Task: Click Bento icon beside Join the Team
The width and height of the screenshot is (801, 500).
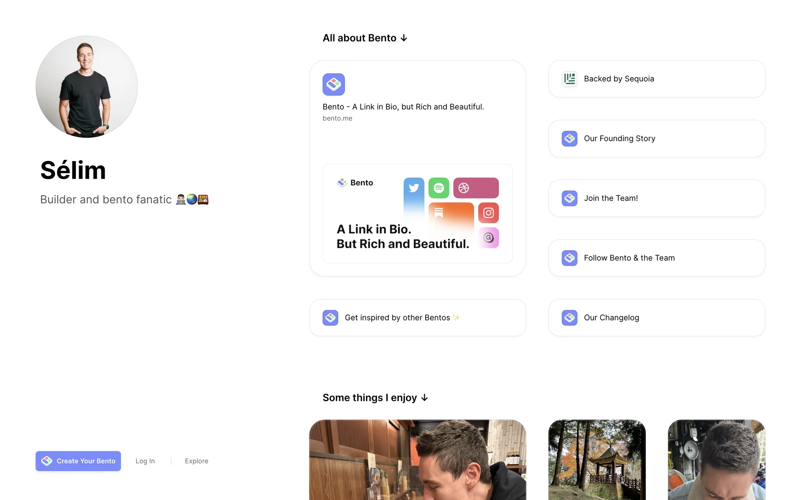Action: point(569,198)
